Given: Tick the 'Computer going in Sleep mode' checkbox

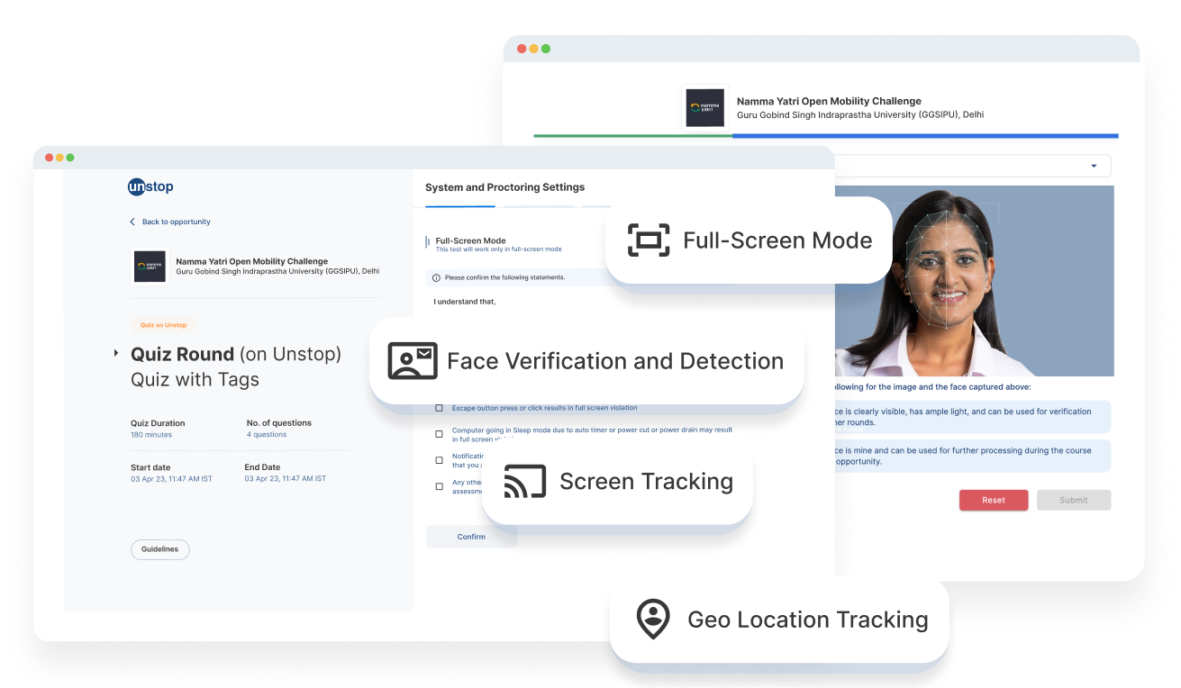Looking at the screenshot, I should click(439, 434).
